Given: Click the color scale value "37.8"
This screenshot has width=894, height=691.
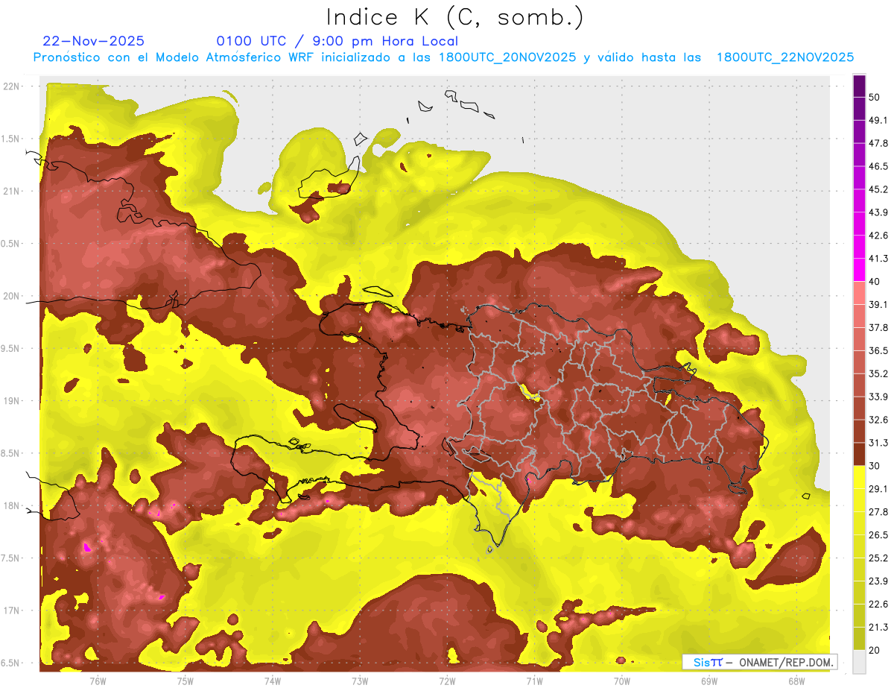Looking at the screenshot, I should (x=878, y=327).
